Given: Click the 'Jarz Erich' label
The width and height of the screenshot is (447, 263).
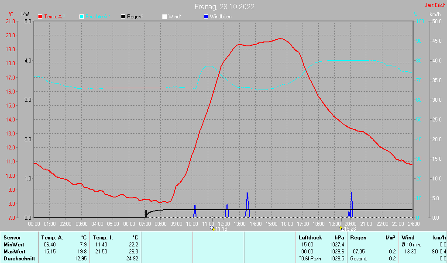Looking at the screenshot, I should (435, 5).
